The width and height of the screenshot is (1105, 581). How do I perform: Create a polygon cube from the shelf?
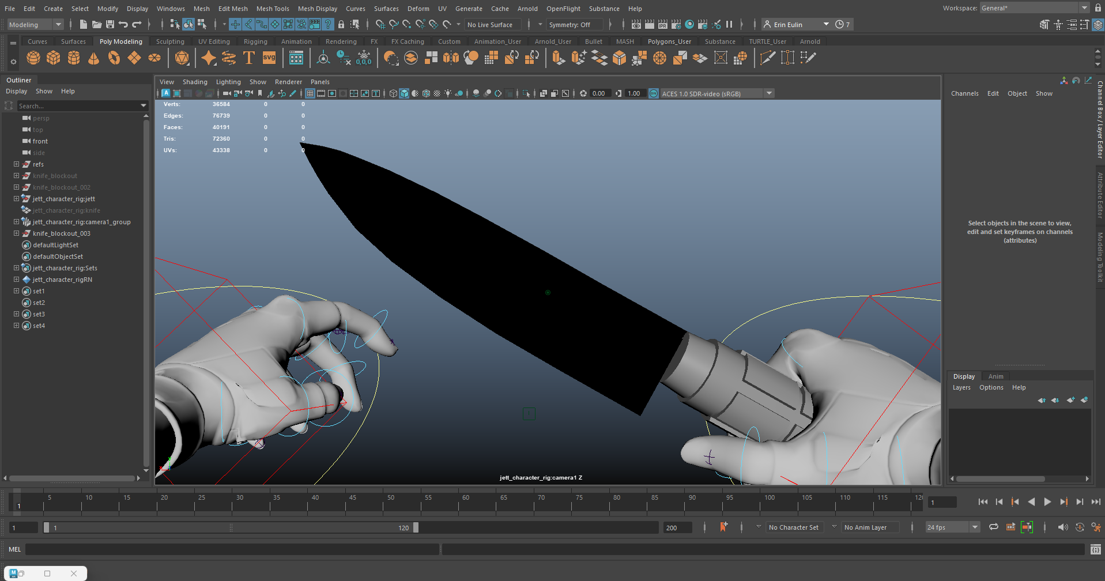pyautogui.click(x=54, y=58)
